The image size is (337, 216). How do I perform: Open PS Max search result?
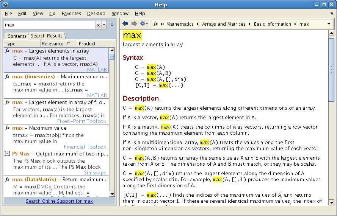coord(56,163)
